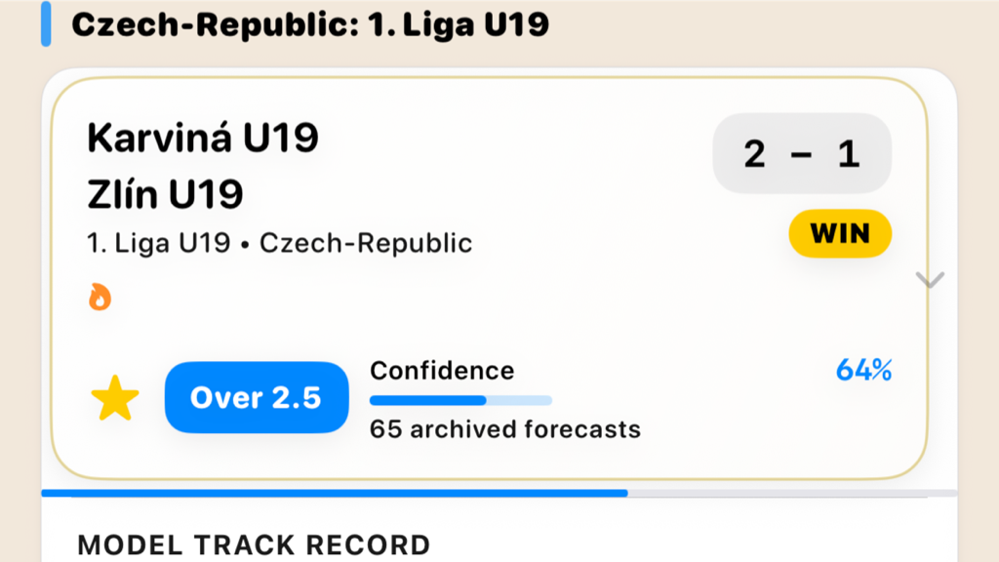999x562 pixels.
Task: Click the Model Track Record section header
Action: pos(255,545)
